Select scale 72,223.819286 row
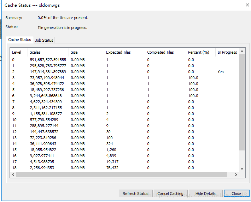Screen dimensions: 251x202 (124, 138)
